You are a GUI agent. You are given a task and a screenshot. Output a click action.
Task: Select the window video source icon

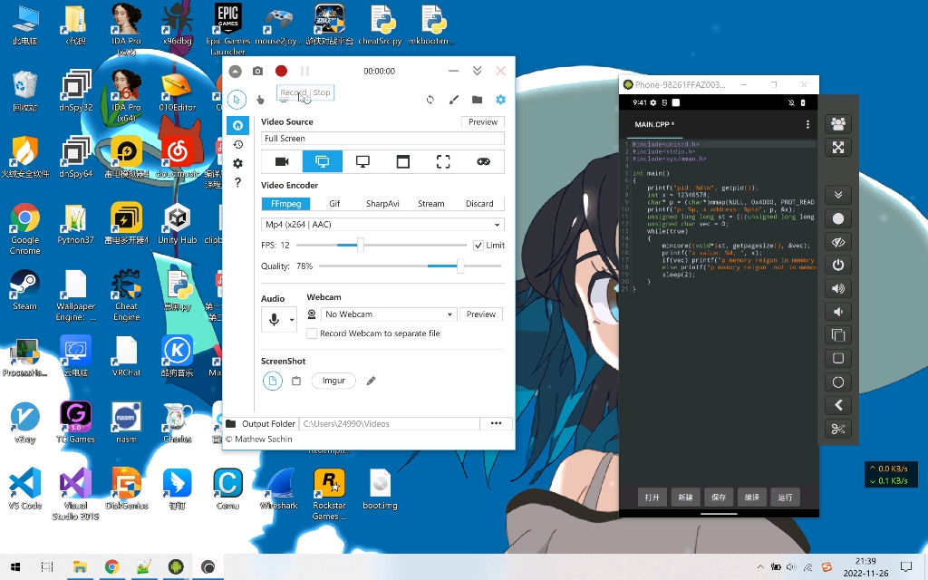coord(403,161)
